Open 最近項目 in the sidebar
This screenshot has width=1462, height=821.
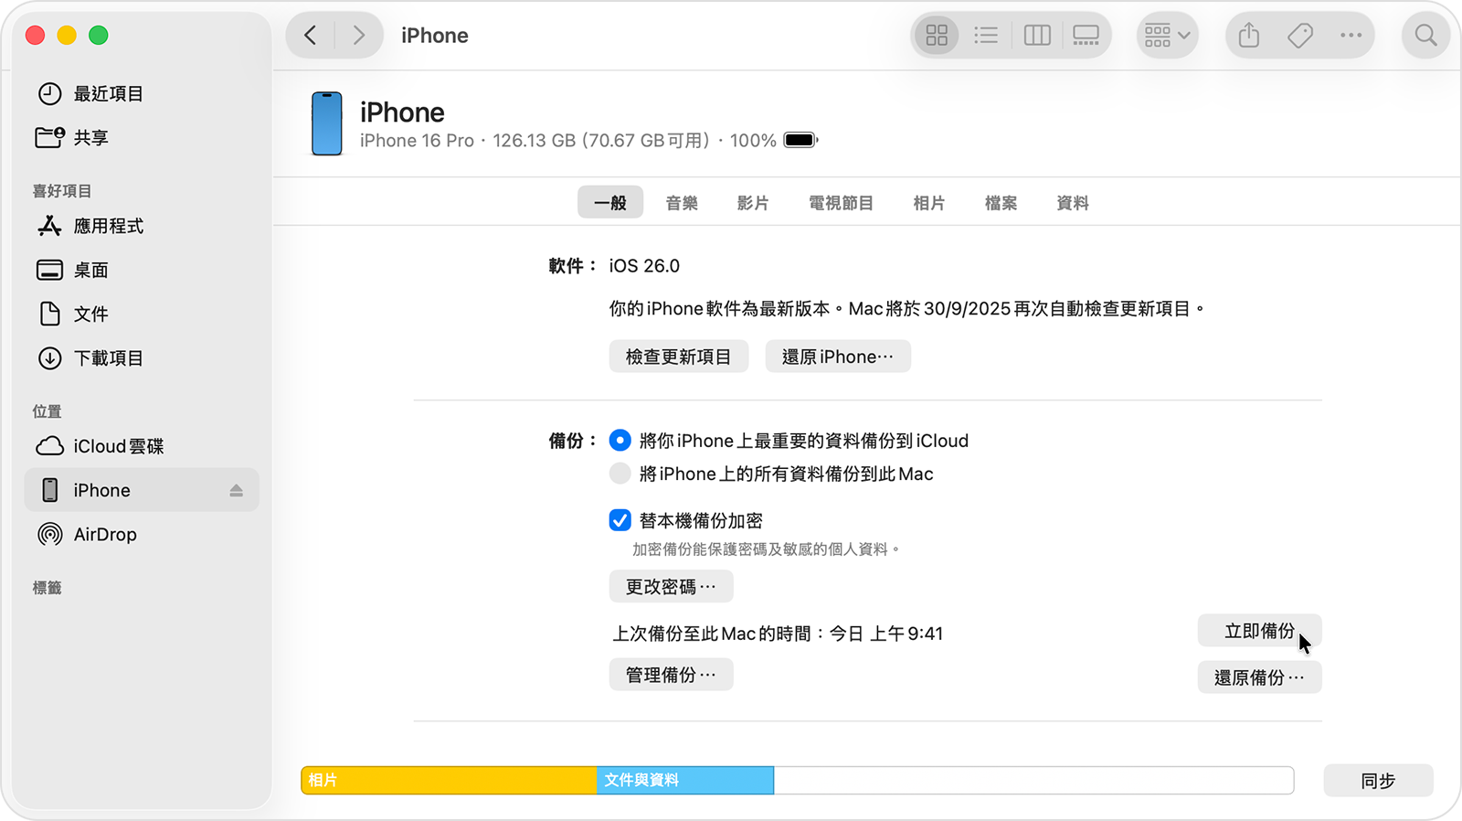[142, 94]
